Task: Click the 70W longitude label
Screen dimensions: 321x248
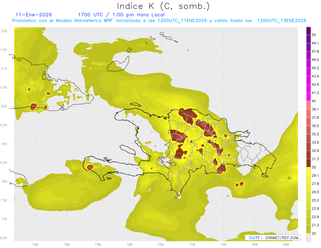Action: pyautogui.click(x=223, y=245)
